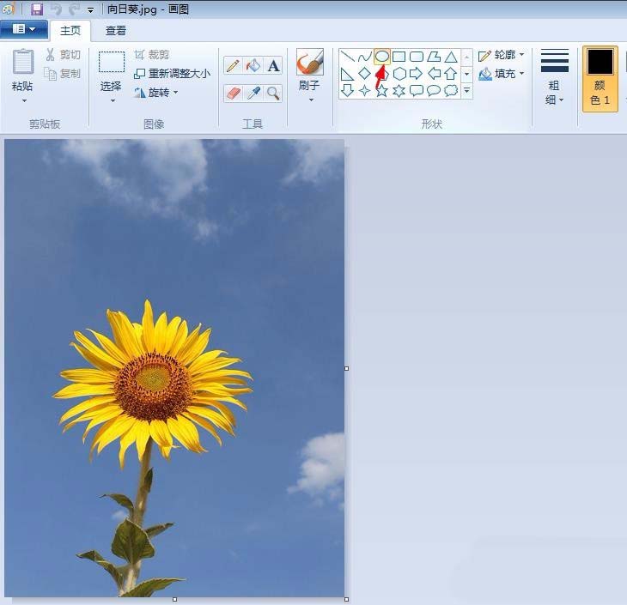Open the 旋转 (Rotate) dropdown

click(x=156, y=93)
